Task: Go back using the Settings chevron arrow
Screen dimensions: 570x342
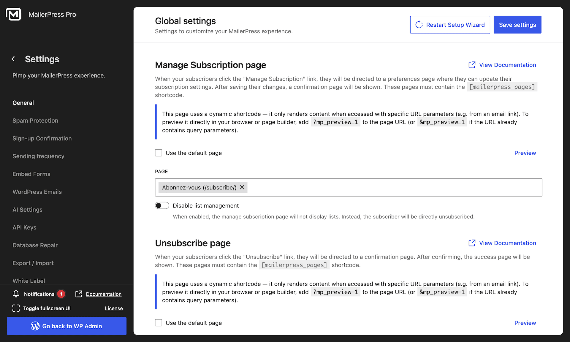Action: [x=13, y=59]
